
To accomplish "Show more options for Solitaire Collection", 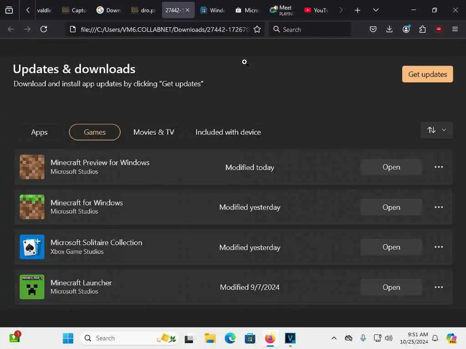I will pos(439,247).
